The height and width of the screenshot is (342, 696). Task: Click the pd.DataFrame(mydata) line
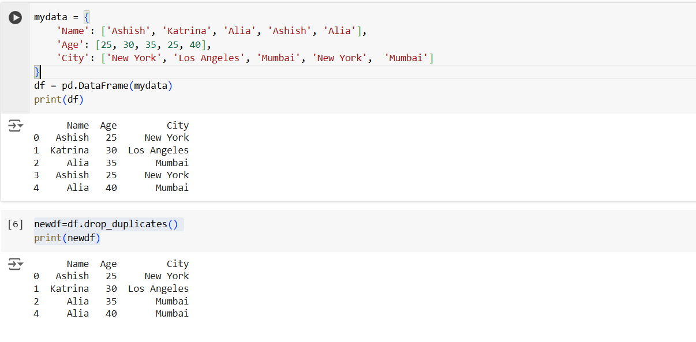pyautogui.click(x=104, y=85)
